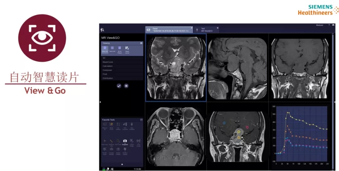This screenshot has width=339, height=171.
Task: Select the Parallel Ranges tool
Action: pos(111,151)
